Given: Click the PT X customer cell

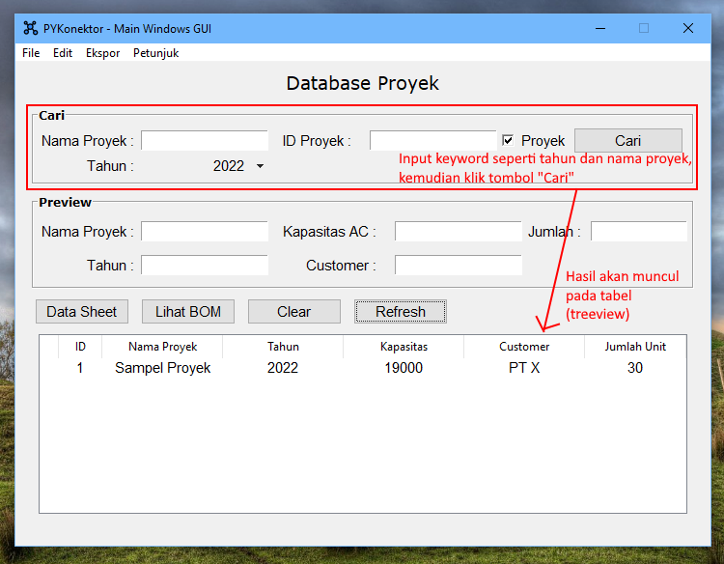Looking at the screenshot, I should (x=524, y=368).
